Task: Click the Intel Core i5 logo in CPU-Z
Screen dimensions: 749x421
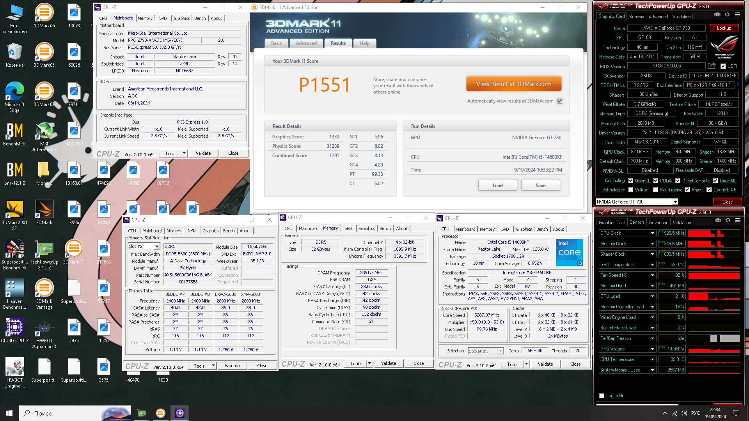Action: 569,253
